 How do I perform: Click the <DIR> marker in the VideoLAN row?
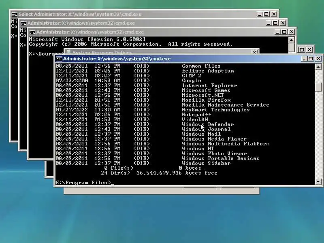141,119
